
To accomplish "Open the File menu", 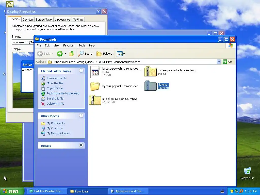I will (x=39, y=45).
